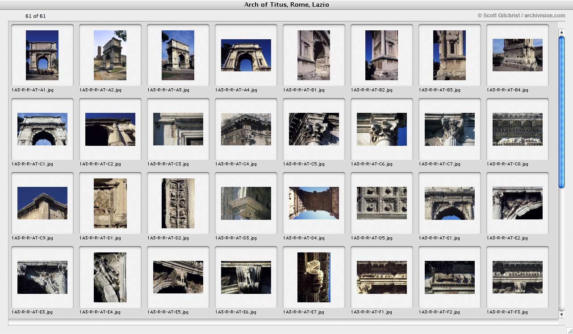
Task: Select thumbnail 1A3-R-R-AT-A2.jpg
Action: click(110, 55)
